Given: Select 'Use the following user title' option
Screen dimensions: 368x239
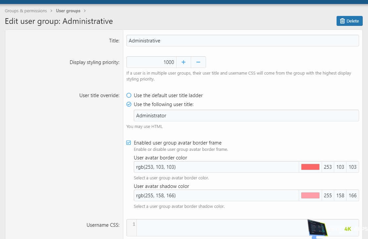Looking at the screenshot, I should click(x=129, y=104).
